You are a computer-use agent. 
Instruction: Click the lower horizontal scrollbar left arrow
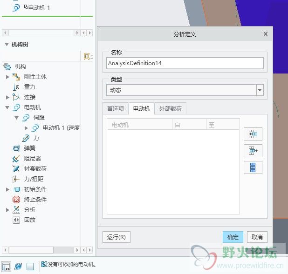point(5,250)
